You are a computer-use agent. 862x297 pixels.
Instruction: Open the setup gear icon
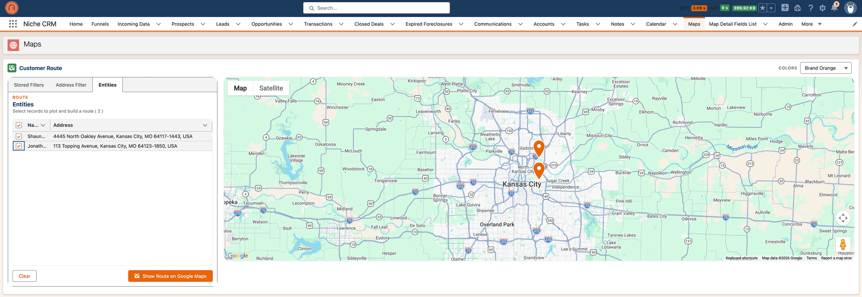(x=822, y=8)
